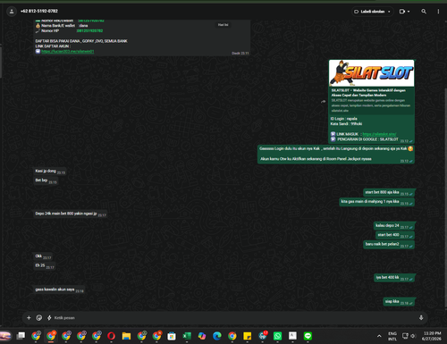Open Task View on the taskbar
The height and width of the screenshot is (344, 447).
click(21, 336)
